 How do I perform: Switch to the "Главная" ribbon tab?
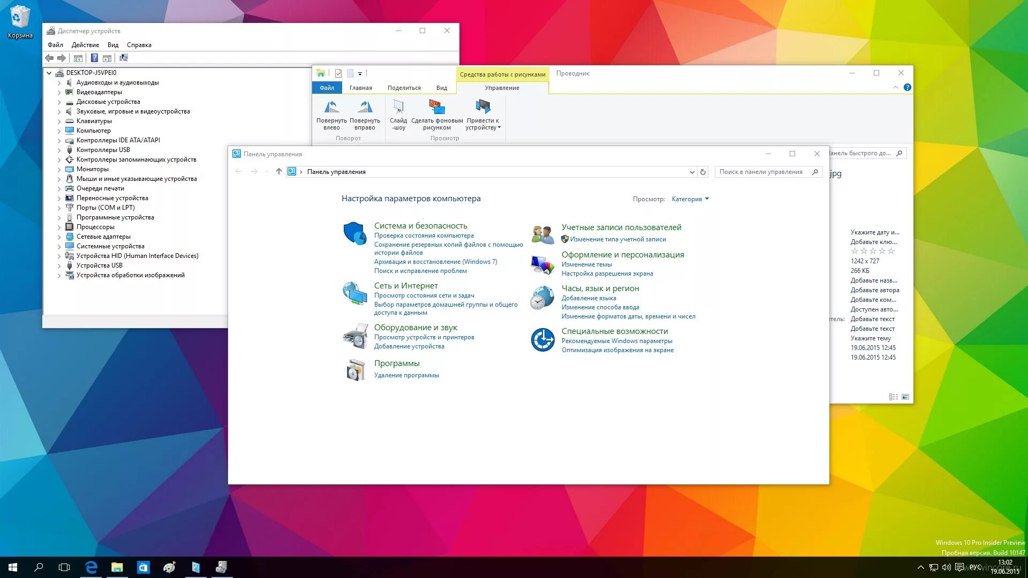(x=361, y=87)
